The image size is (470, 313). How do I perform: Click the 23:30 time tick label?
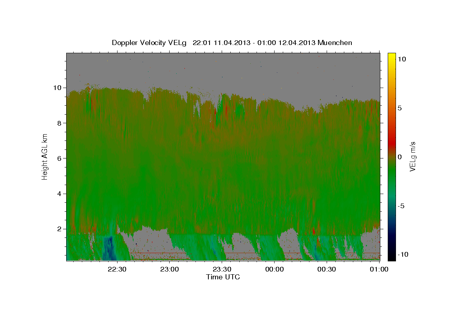[x=222, y=269]
